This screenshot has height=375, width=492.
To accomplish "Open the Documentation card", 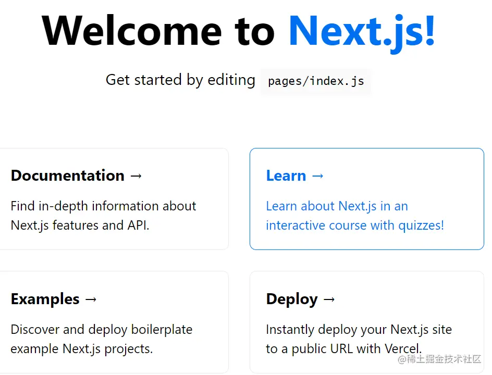I will (114, 199).
